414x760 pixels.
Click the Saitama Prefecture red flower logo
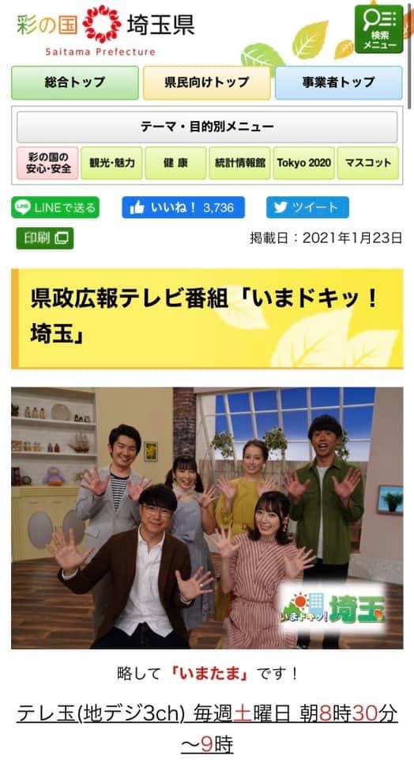click(x=102, y=25)
